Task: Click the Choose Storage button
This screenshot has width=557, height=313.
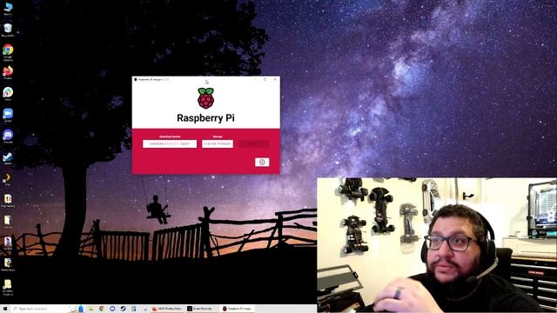Action: coord(218,143)
